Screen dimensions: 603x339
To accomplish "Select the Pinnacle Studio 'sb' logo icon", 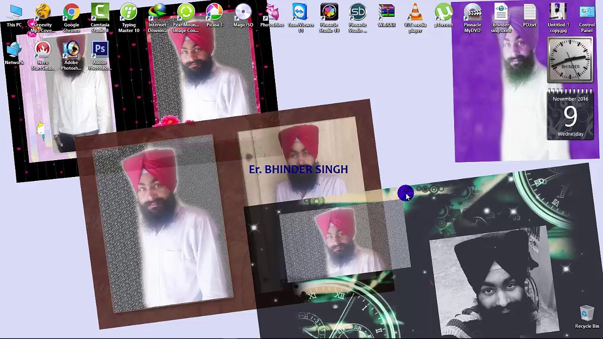I will point(358,18).
